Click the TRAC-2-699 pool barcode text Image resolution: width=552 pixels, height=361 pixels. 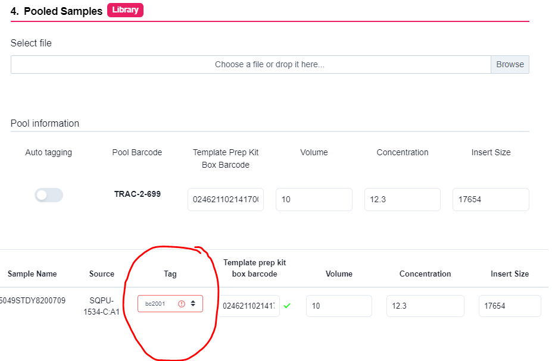tap(138, 194)
